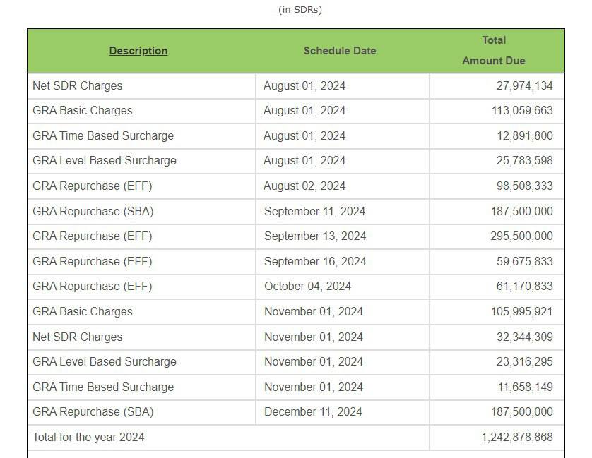This screenshot has height=458, width=592.
Task: Select the yearly total 1,242,878,868
Action: point(517,437)
